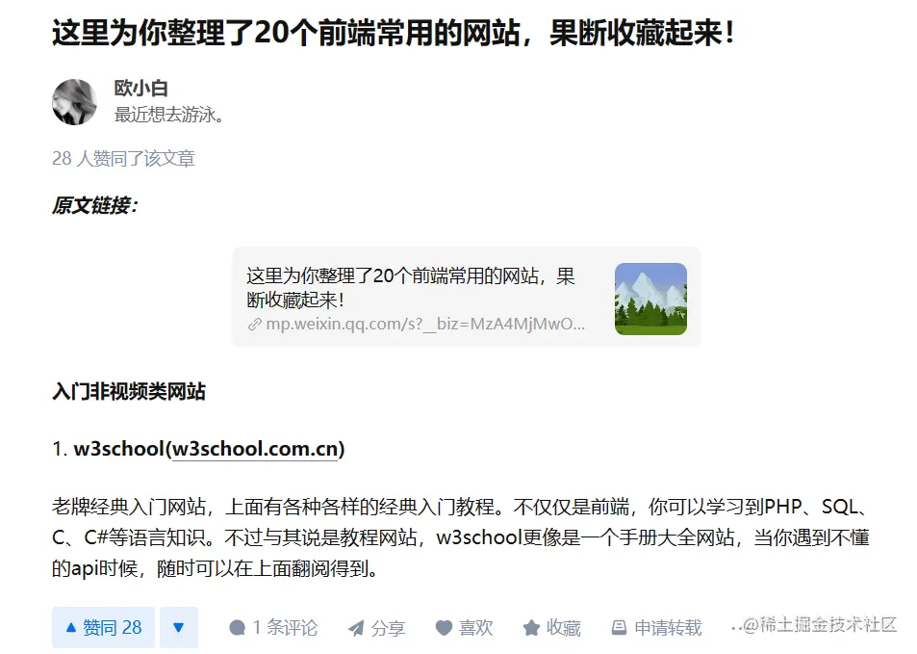
Task: Click the 收藏 text label
Action: (x=563, y=628)
